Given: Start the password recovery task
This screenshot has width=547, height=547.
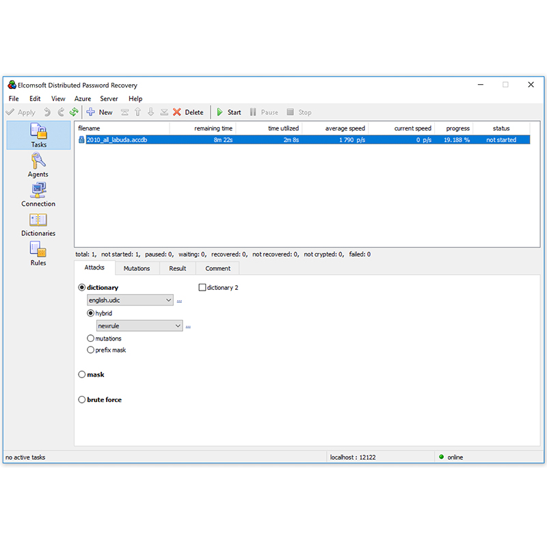Looking at the screenshot, I should 229,112.
